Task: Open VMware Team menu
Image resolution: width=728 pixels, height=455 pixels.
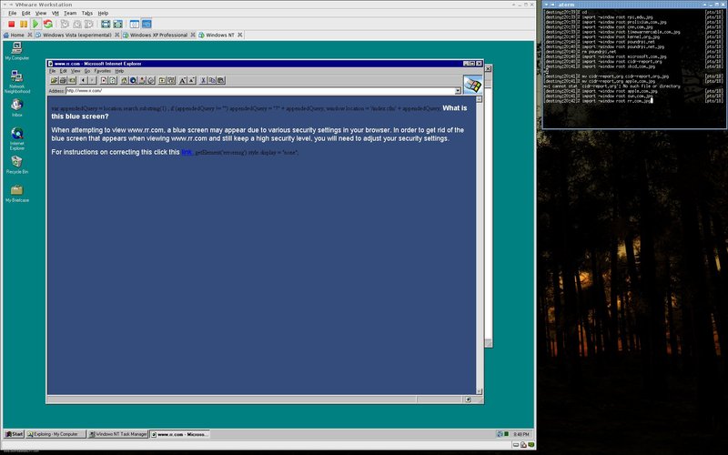Action: (70, 13)
